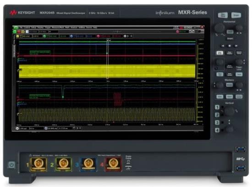
Task: Click the square stop navigation button
Action: pyautogui.click(x=230, y=46)
